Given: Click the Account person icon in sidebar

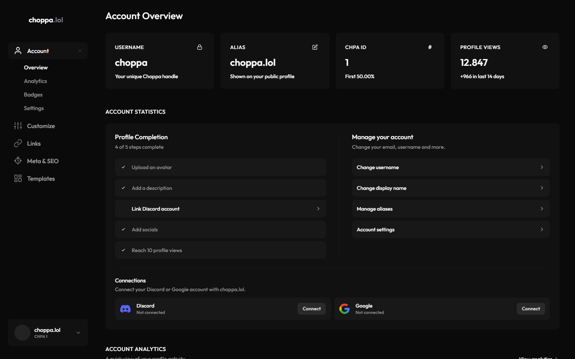Looking at the screenshot, I should point(18,51).
